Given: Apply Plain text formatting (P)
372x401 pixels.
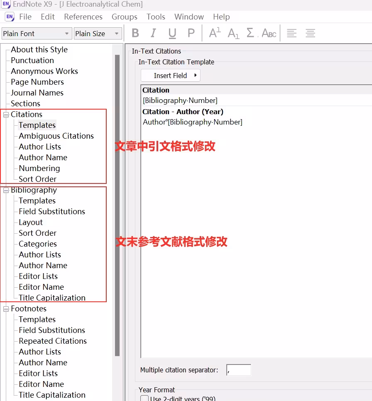Looking at the screenshot, I should [191, 33].
